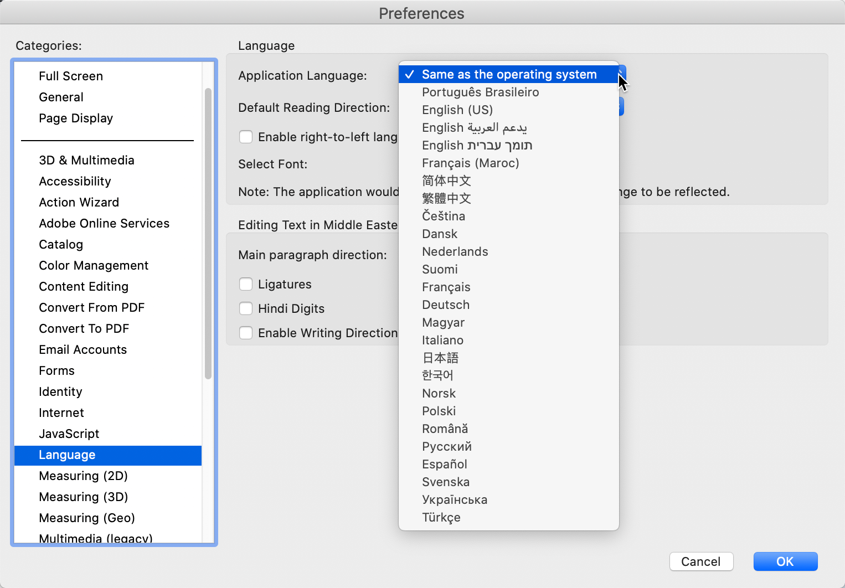
Task: Select Português Brasileiro language option
Action: [x=480, y=92]
